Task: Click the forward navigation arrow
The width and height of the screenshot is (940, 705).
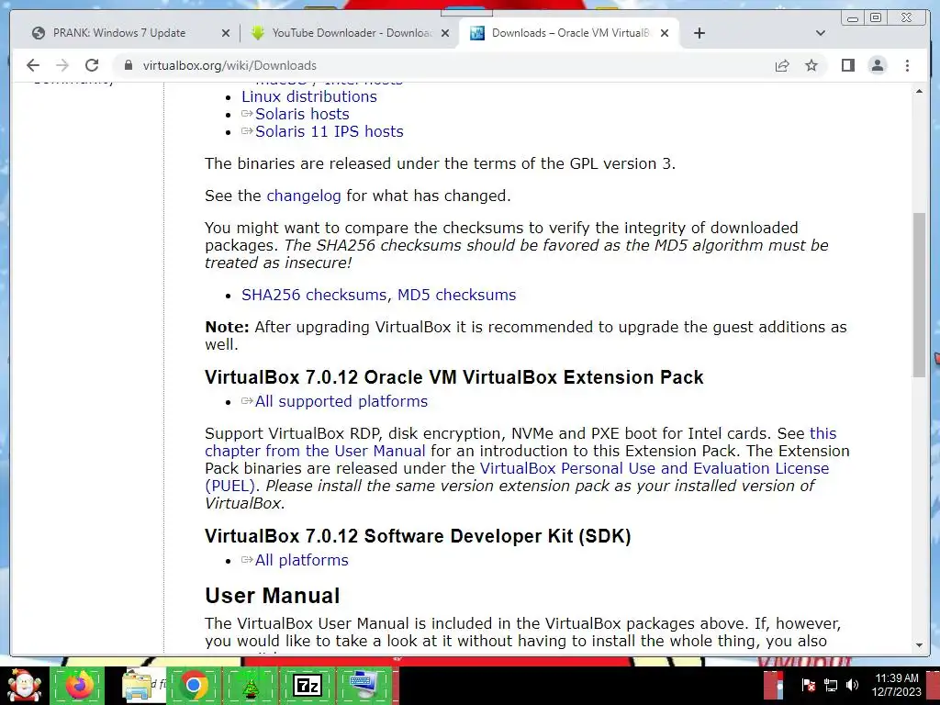Action: point(62,65)
